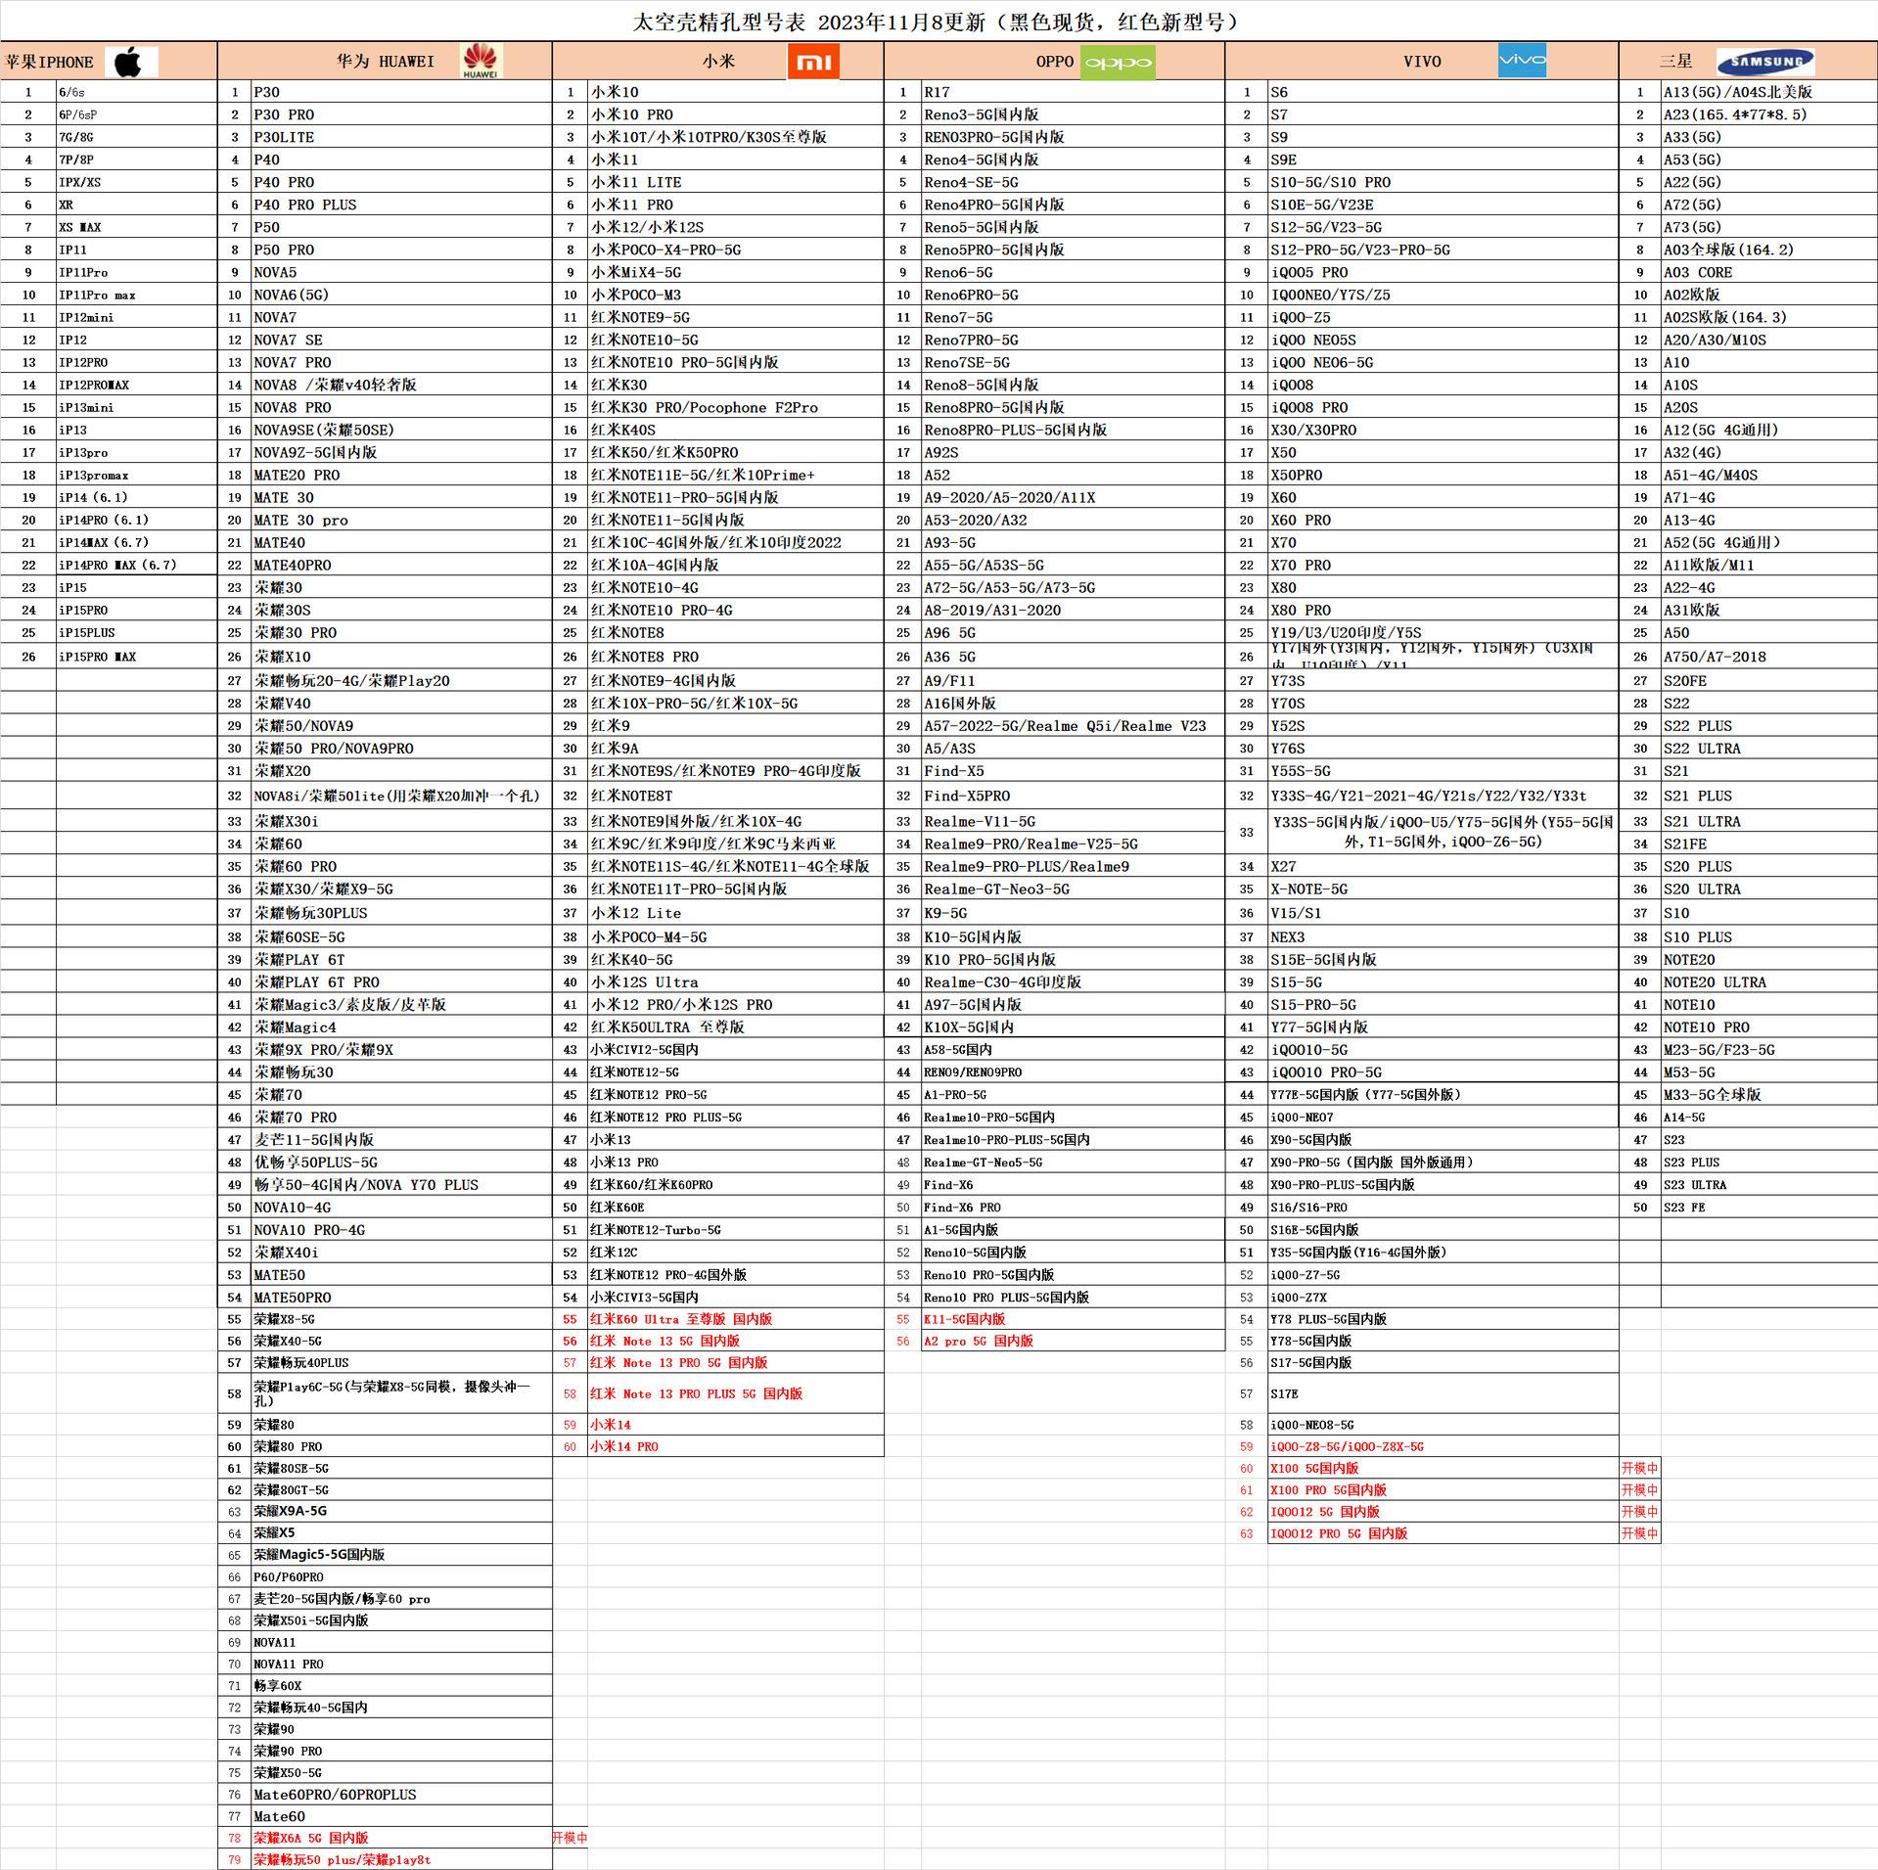Viewport: 1878px width, 1870px height.
Task: Select red cell 荣耀畅玩50 plus/荣耀play8t
Action: [x=401, y=1859]
